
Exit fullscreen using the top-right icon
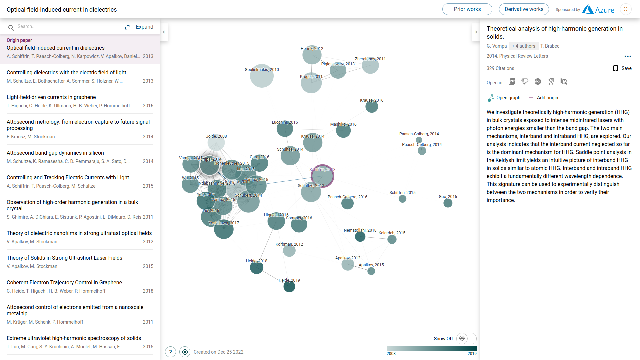[x=626, y=9]
